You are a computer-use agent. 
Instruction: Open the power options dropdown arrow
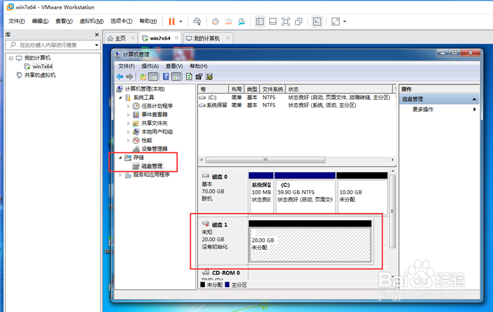[181, 21]
